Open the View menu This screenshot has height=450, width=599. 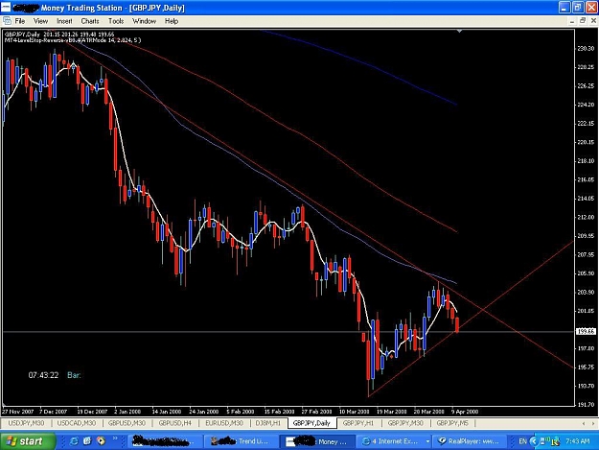click(x=40, y=21)
